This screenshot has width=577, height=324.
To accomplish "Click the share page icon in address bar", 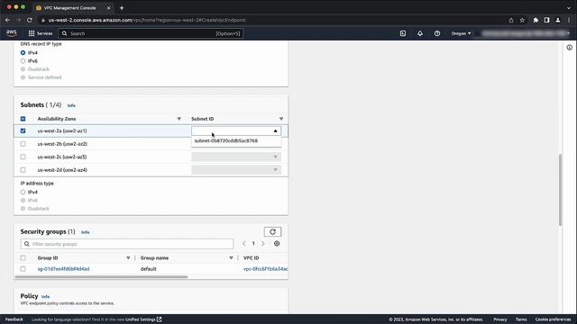I will (x=511, y=20).
